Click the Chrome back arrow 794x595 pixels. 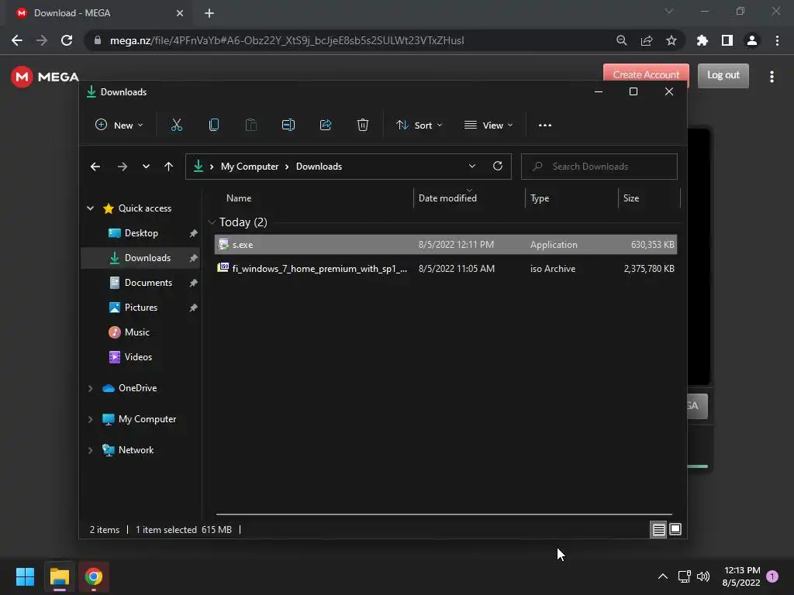click(17, 40)
